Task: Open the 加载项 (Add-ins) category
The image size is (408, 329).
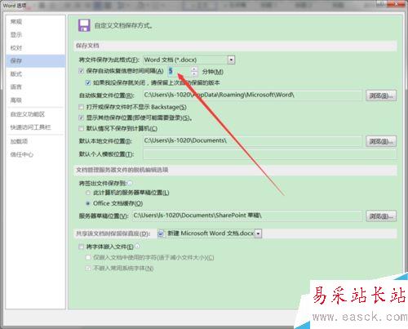Action: (x=35, y=141)
